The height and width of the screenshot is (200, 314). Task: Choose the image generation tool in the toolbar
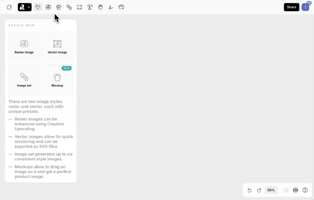[x=48, y=7]
